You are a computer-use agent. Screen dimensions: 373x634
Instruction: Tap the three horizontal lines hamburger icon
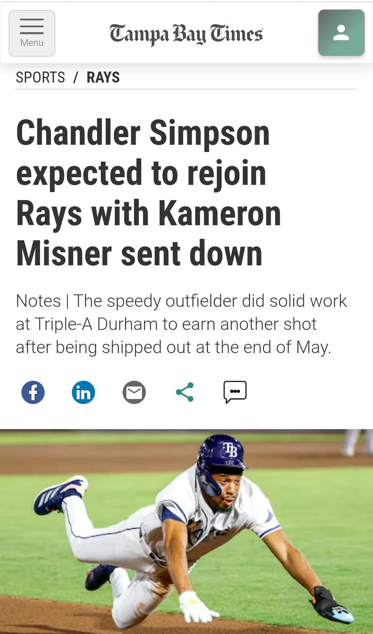click(x=32, y=27)
